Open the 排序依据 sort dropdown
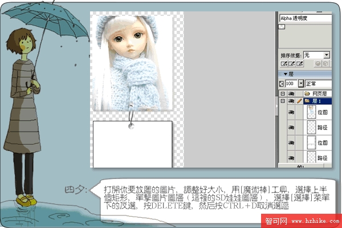Screen dimensions: 342x228 326,55
